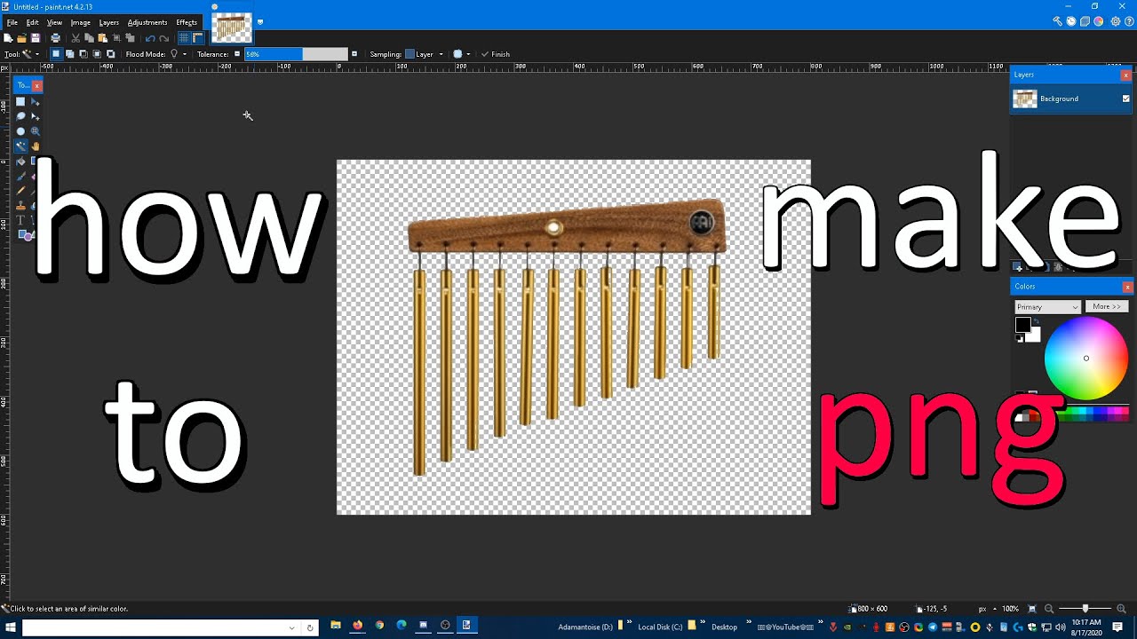This screenshot has height=639, width=1137.
Task: Choose Replace selection mode
Action: tap(56, 54)
